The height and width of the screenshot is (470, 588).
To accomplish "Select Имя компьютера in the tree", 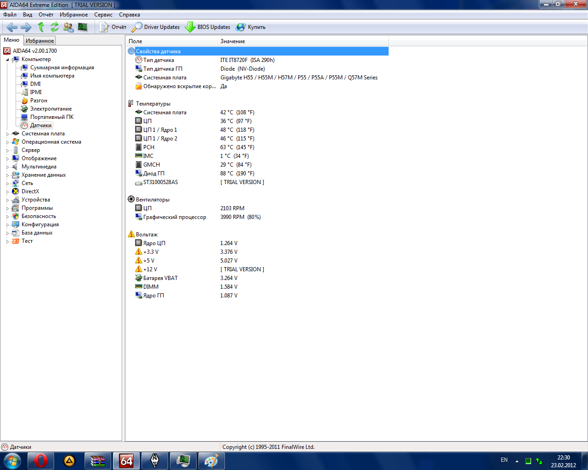I will click(x=47, y=76).
